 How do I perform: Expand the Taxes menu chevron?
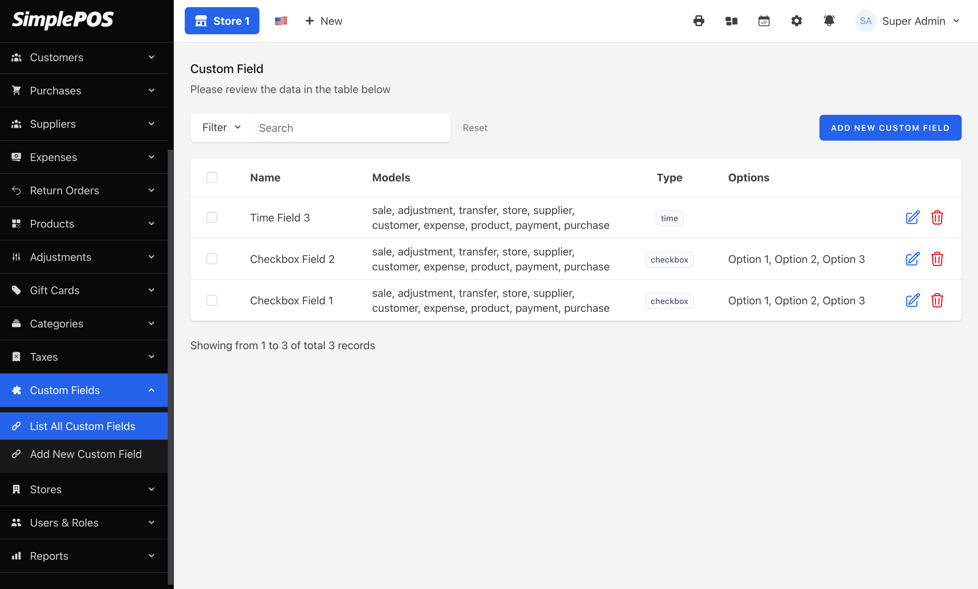click(151, 357)
